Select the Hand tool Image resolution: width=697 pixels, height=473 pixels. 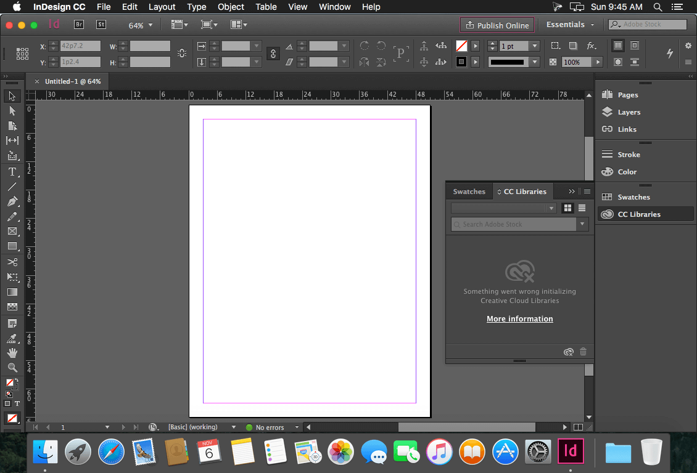(12, 352)
